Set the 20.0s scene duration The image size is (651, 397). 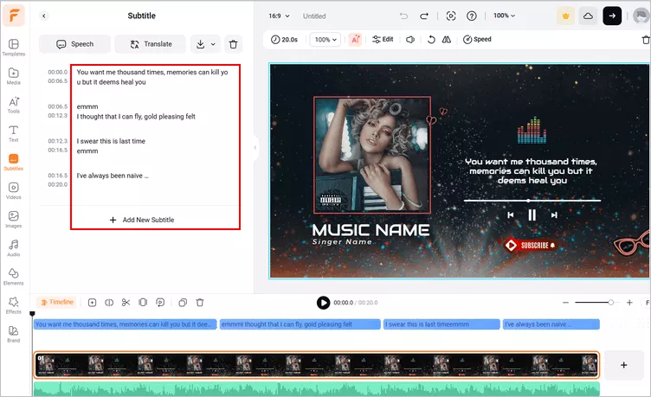285,40
